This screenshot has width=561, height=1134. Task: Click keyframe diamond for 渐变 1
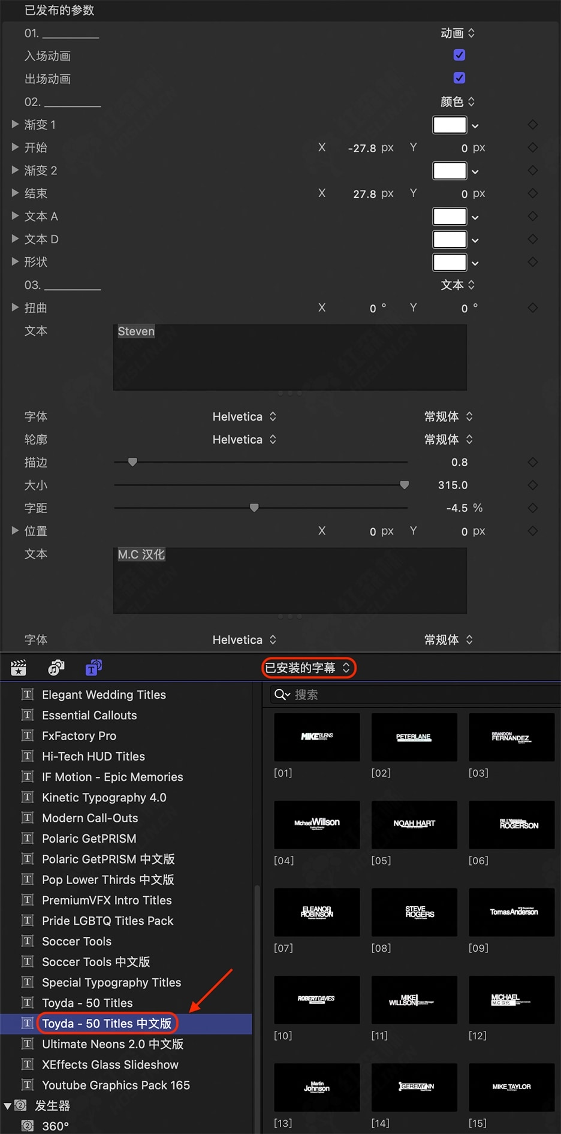(533, 125)
